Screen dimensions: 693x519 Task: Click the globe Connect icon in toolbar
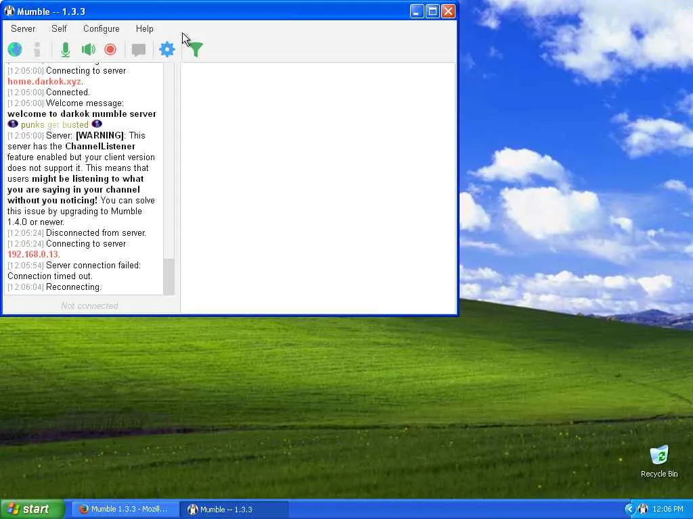tap(15, 49)
